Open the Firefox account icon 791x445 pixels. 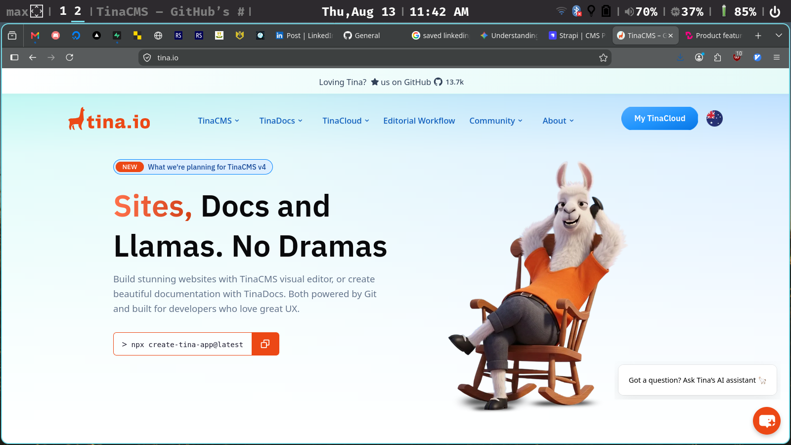(699, 57)
